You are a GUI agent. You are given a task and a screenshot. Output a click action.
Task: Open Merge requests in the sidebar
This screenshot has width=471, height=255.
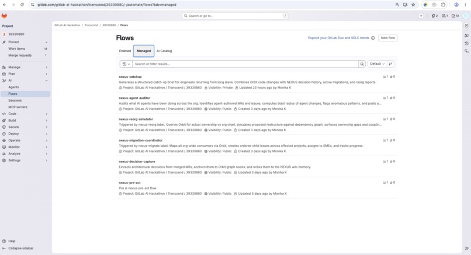tap(25, 56)
